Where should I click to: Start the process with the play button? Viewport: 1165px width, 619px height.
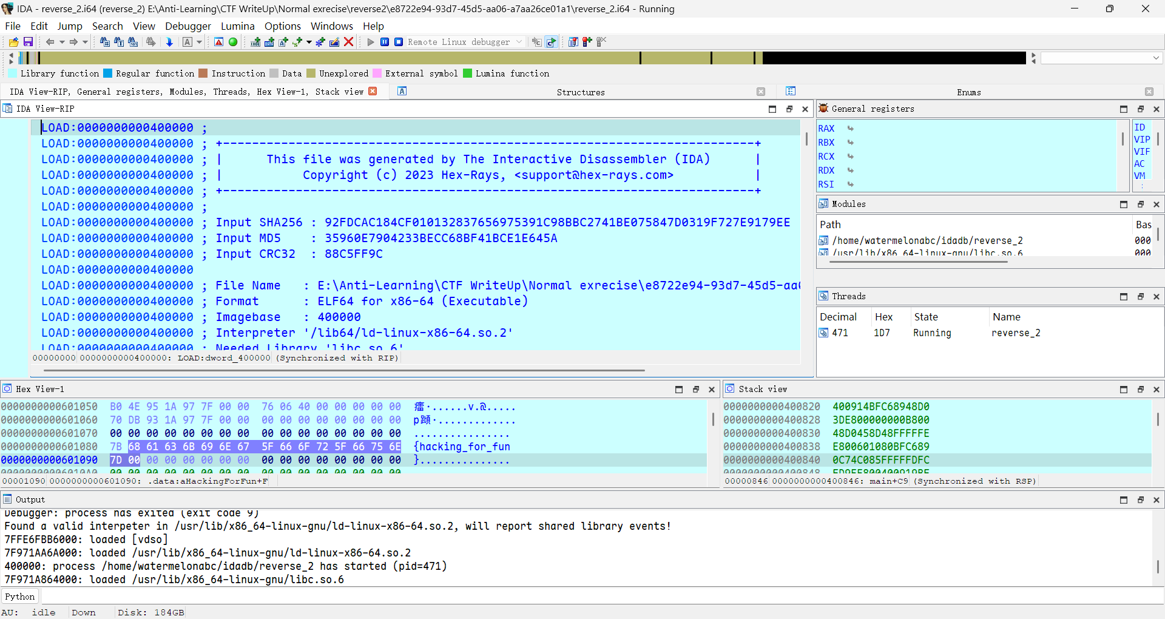click(371, 42)
